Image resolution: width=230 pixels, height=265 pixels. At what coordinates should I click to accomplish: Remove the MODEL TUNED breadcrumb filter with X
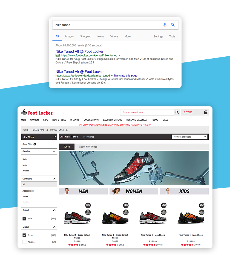[x=67, y=130]
